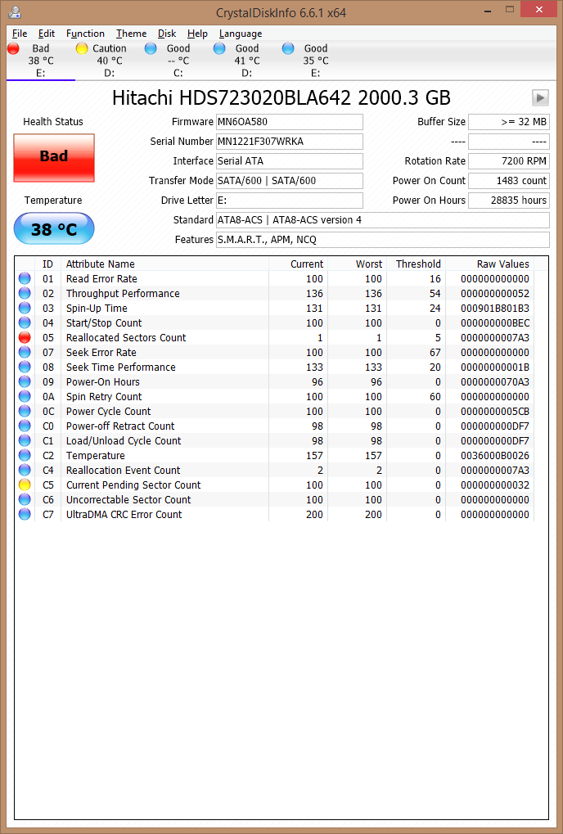Click the Power On Count value field

[509, 181]
